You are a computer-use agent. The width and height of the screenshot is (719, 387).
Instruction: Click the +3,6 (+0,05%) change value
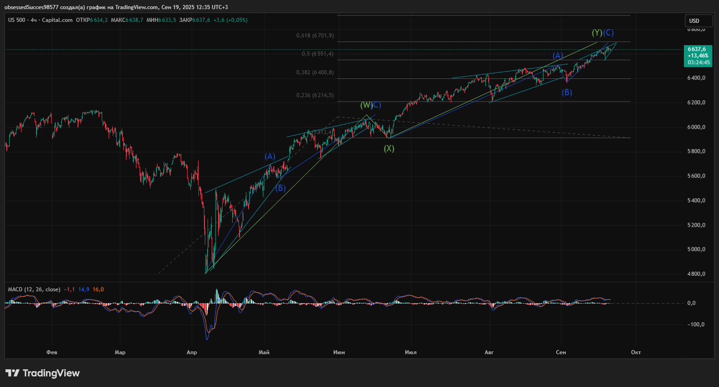230,20
